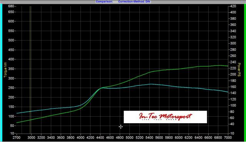Click the 680 torque scale label
246x142 pixels.
pyautogui.click(x=11, y=6)
